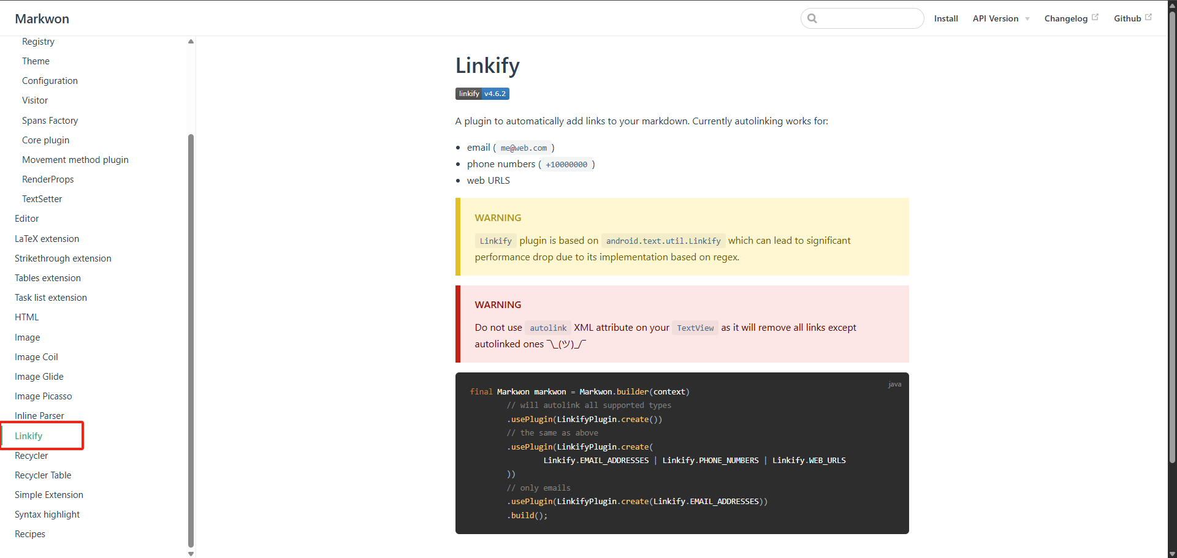Click the sidebar scrollbar up arrow
Image resolution: width=1177 pixels, height=558 pixels.
[x=191, y=41]
